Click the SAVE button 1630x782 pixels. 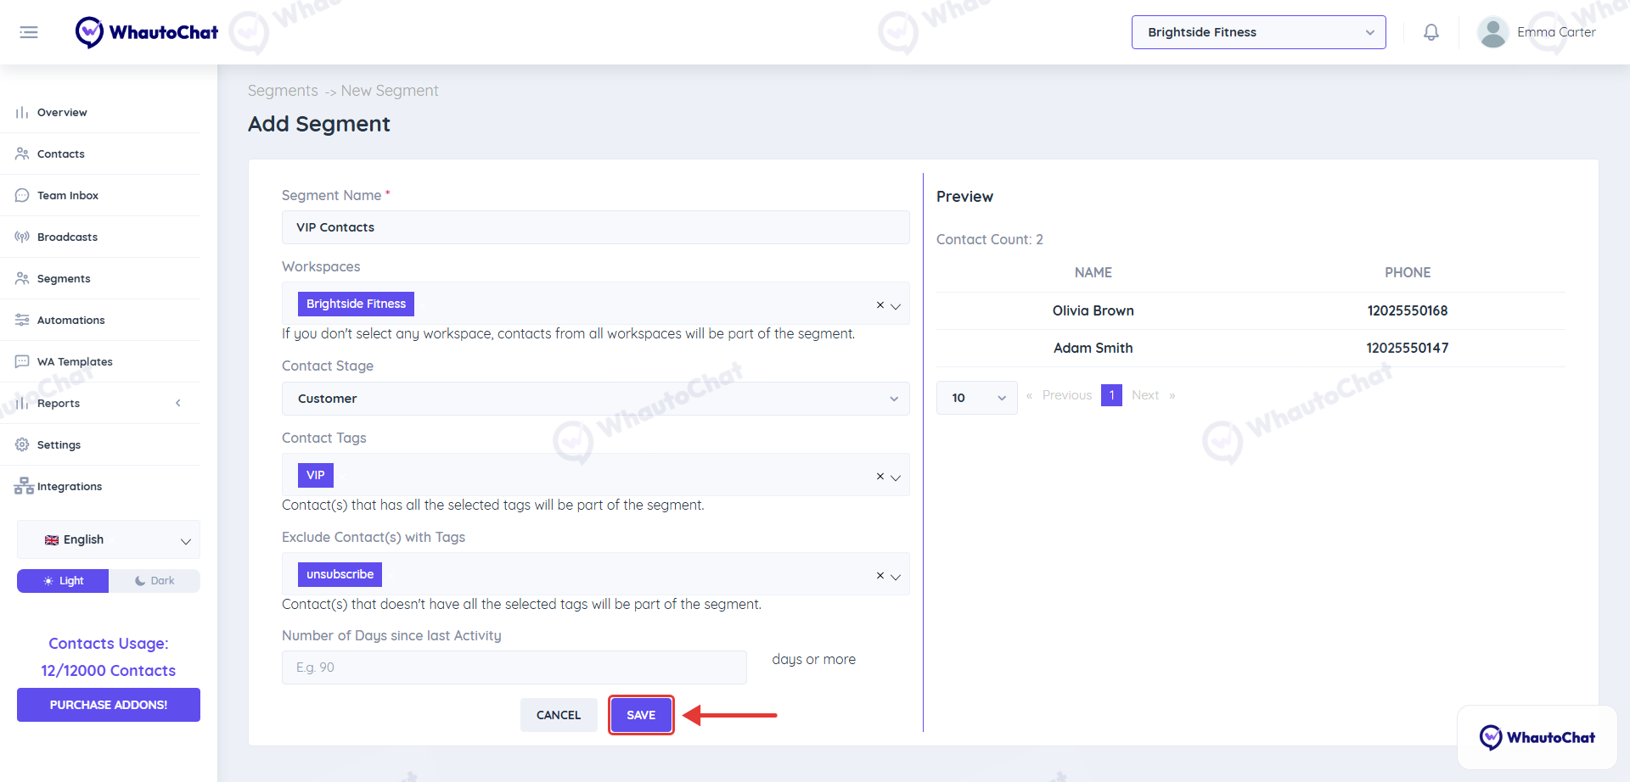[641, 715]
